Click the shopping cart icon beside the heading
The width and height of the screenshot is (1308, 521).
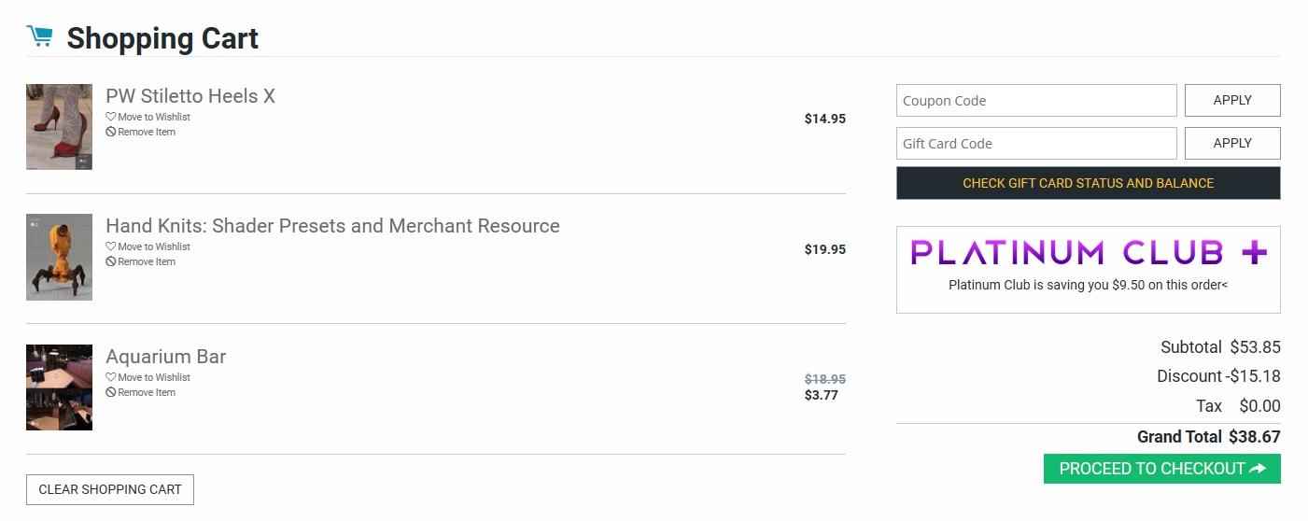(x=39, y=36)
